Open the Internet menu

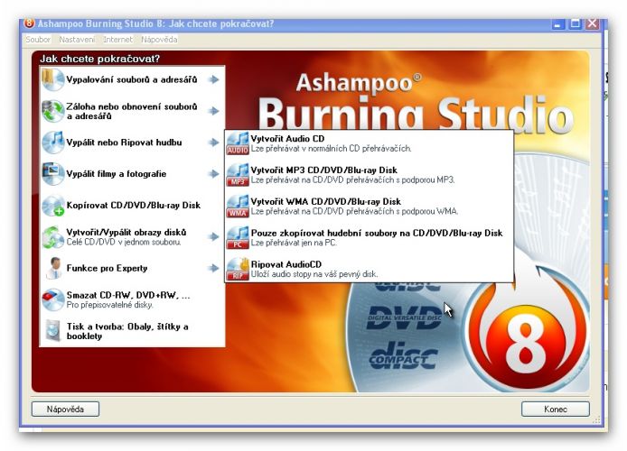coord(117,40)
